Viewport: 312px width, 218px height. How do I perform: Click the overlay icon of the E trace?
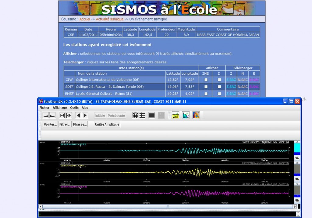click(x=297, y=201)
